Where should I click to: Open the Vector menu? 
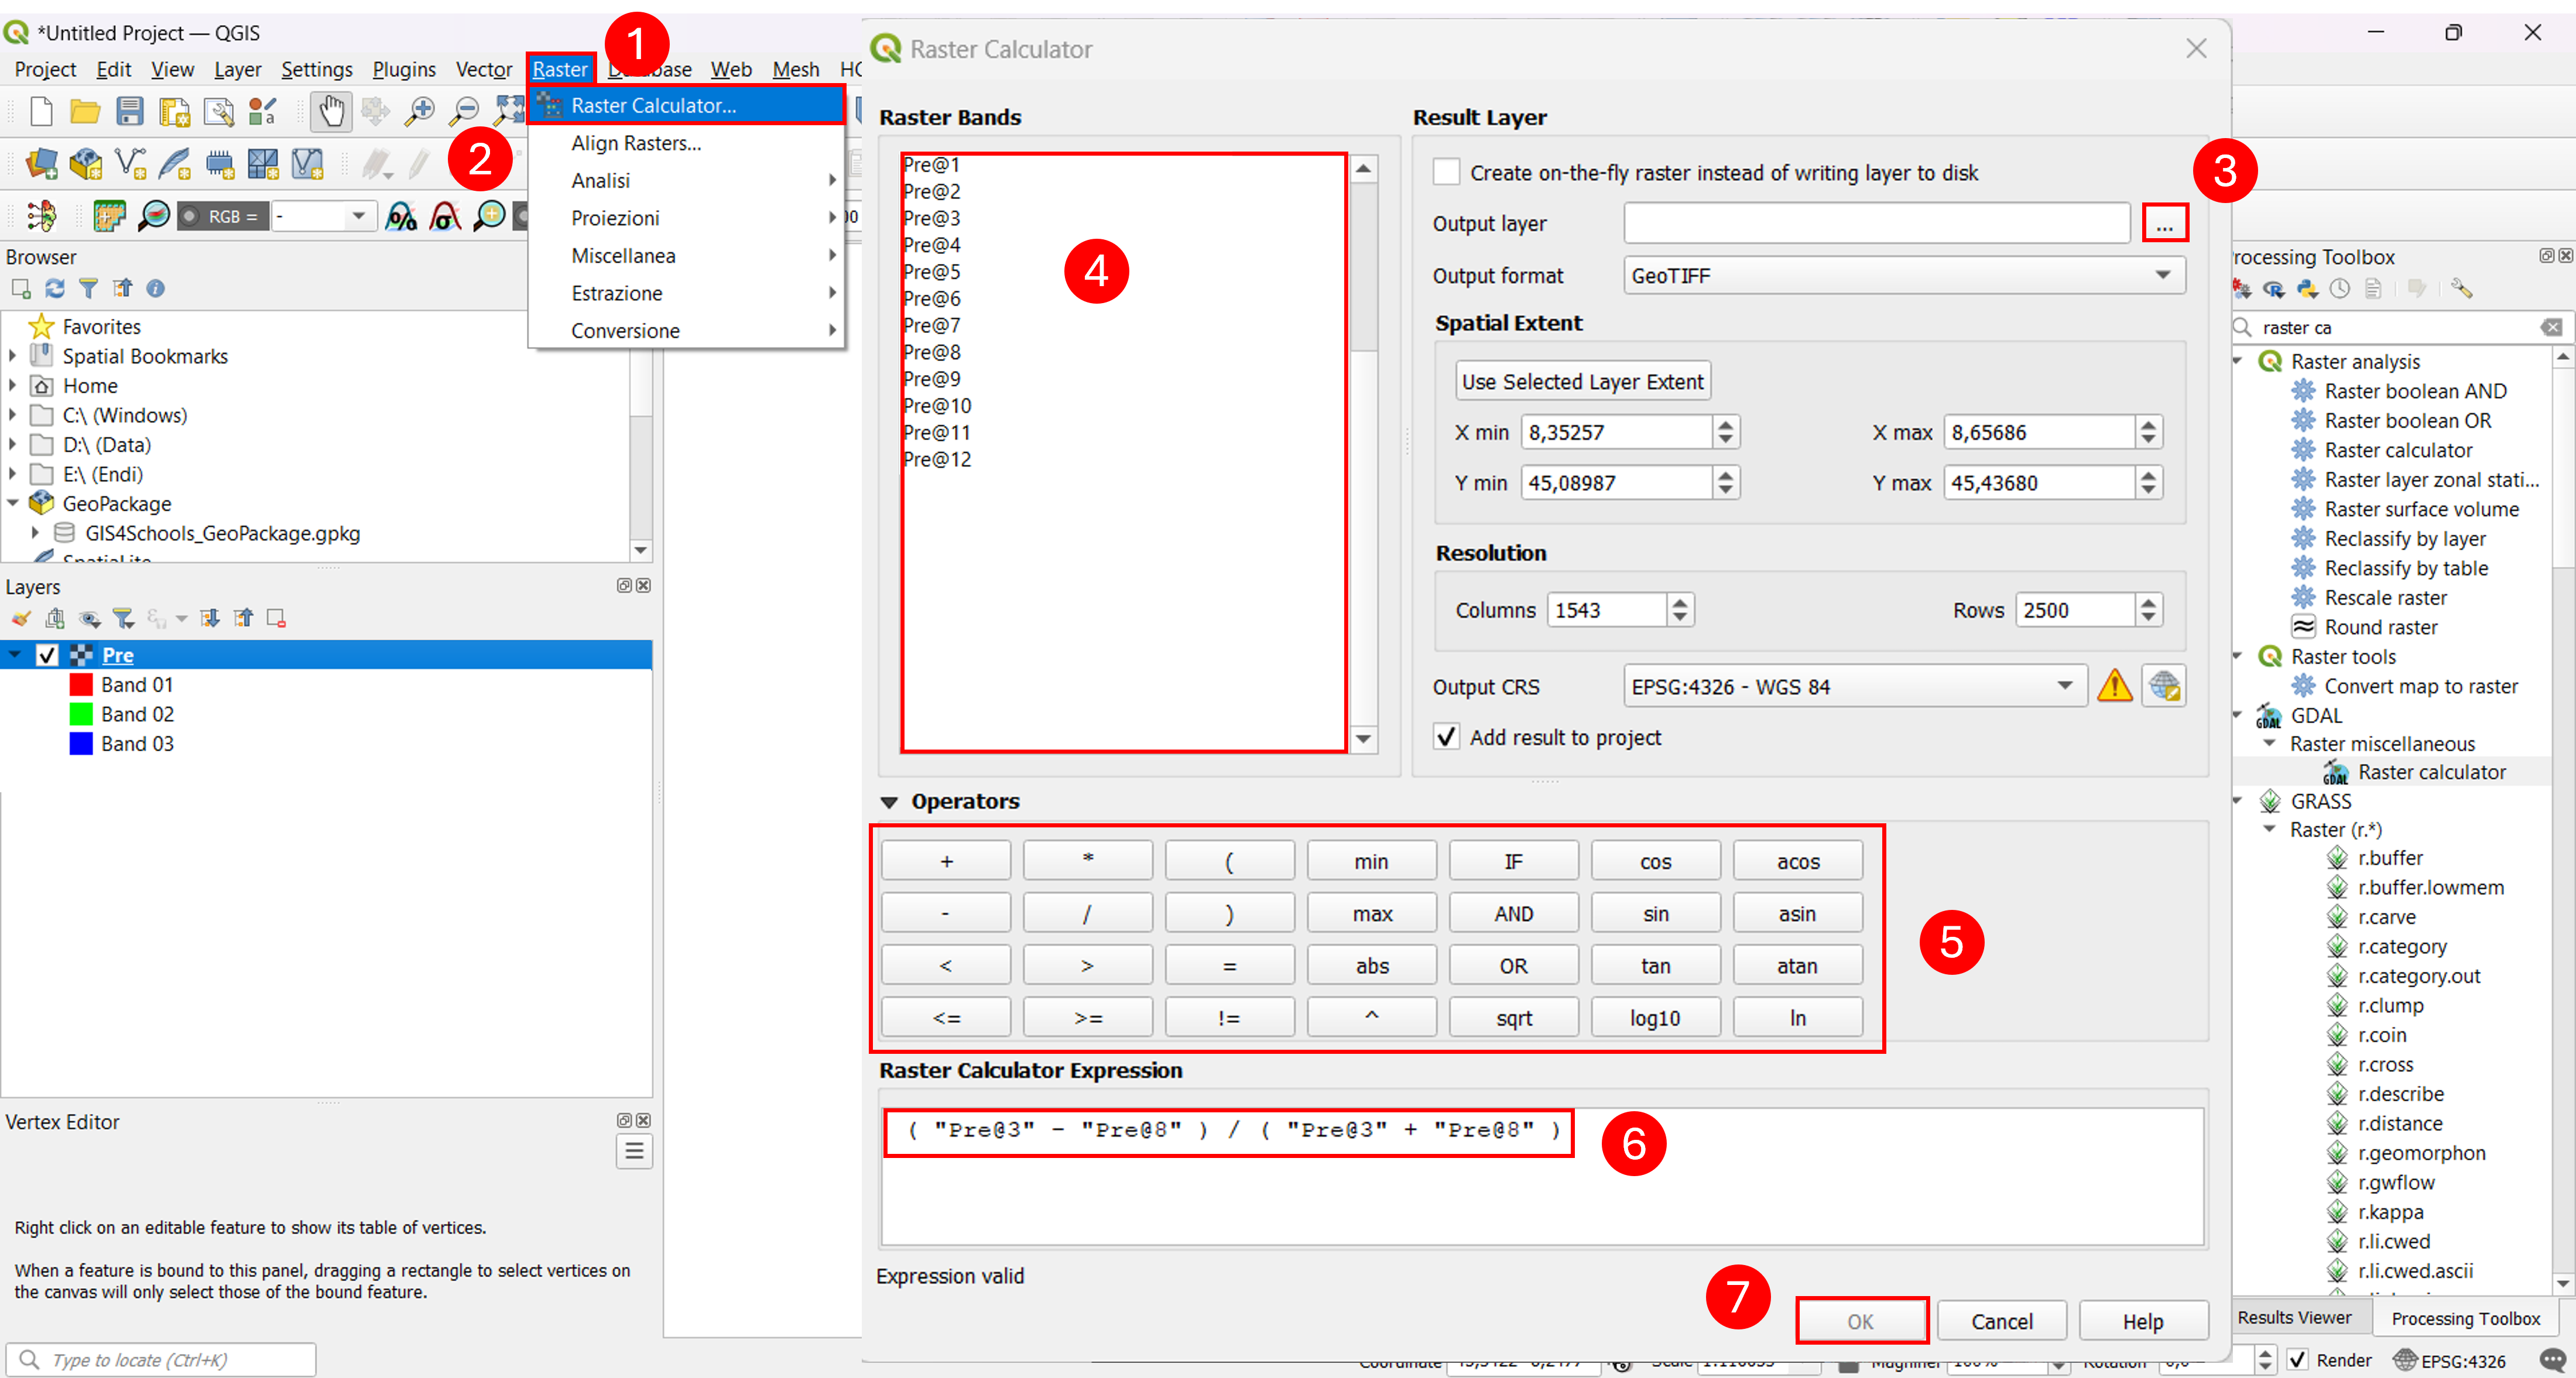tap(484, 69)
